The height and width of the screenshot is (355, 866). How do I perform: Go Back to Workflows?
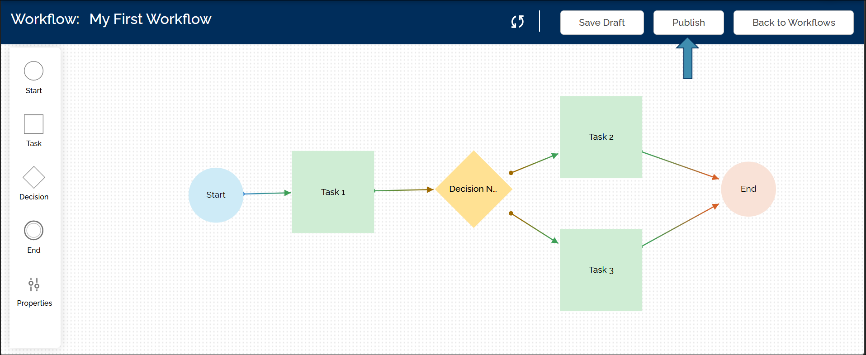(793, 23)
